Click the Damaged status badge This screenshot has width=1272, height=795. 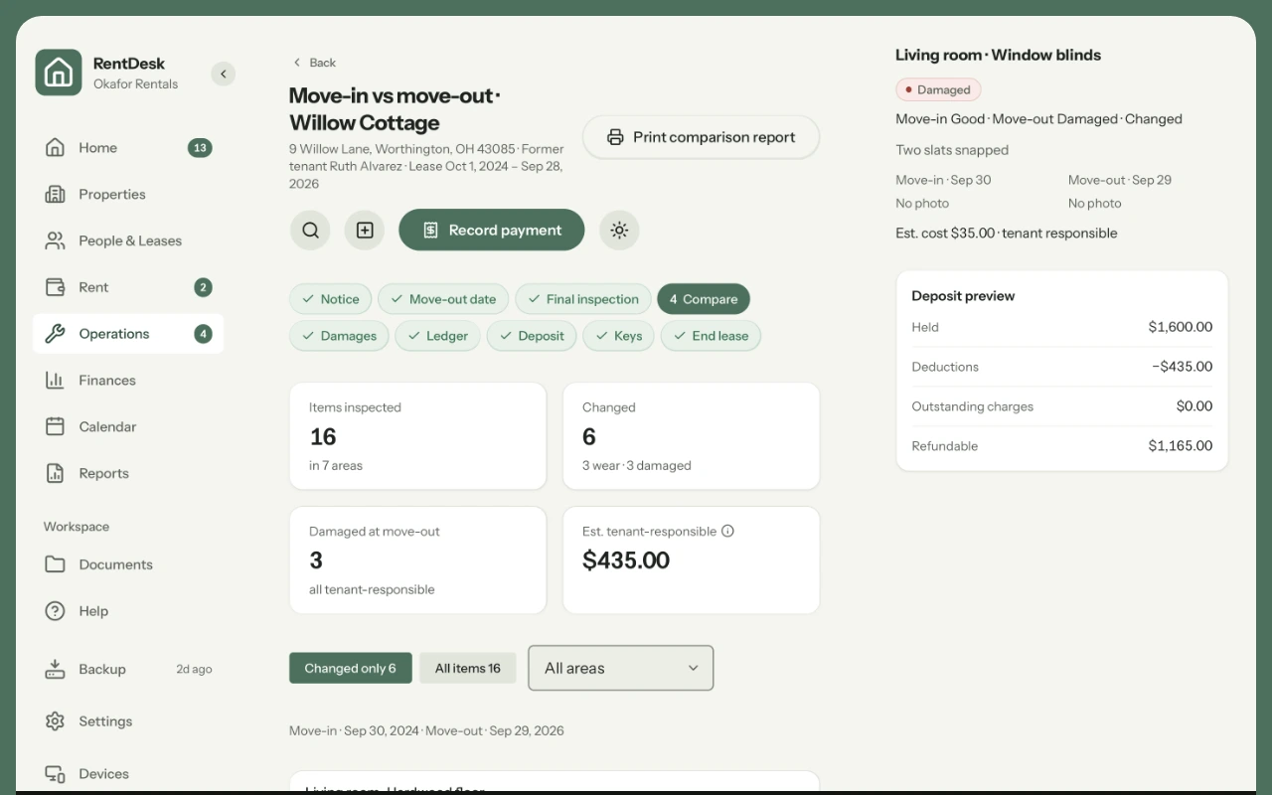coord(938,89)
